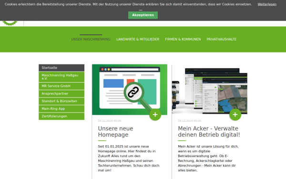Open the Unser Maschinenring menu
This screenshot has height=179, width=286.
[x=91, y=39]
